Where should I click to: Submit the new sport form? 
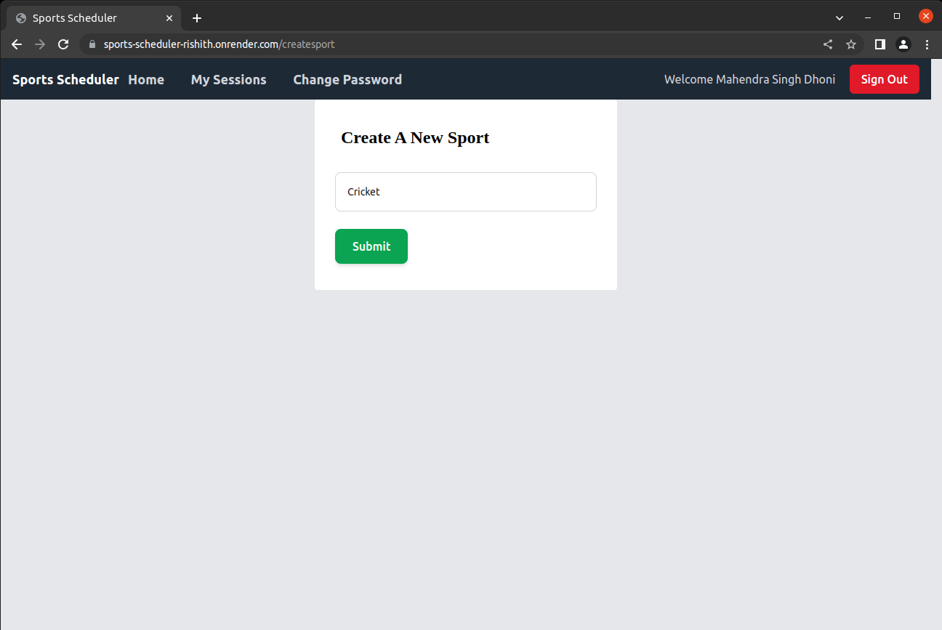tap(371, 246)
